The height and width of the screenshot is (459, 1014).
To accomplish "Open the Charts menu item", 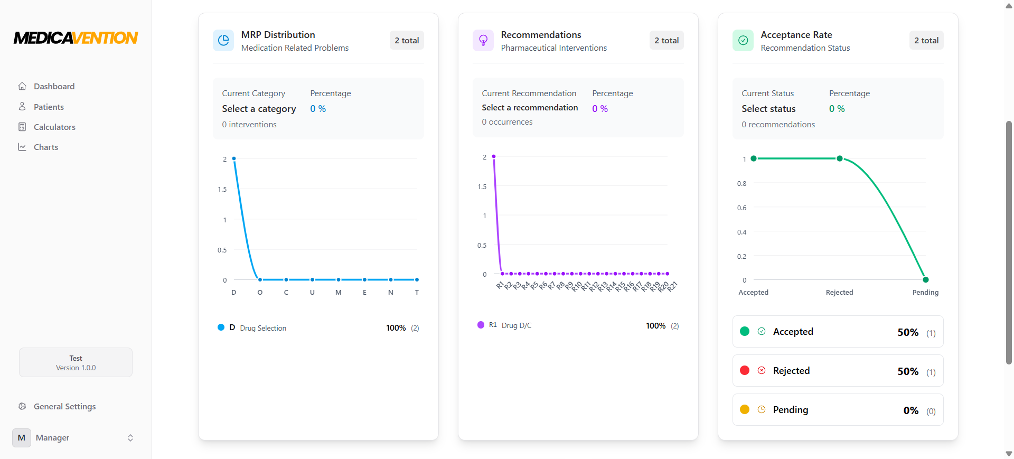I will pyautogui.click(x=46, y=147).
